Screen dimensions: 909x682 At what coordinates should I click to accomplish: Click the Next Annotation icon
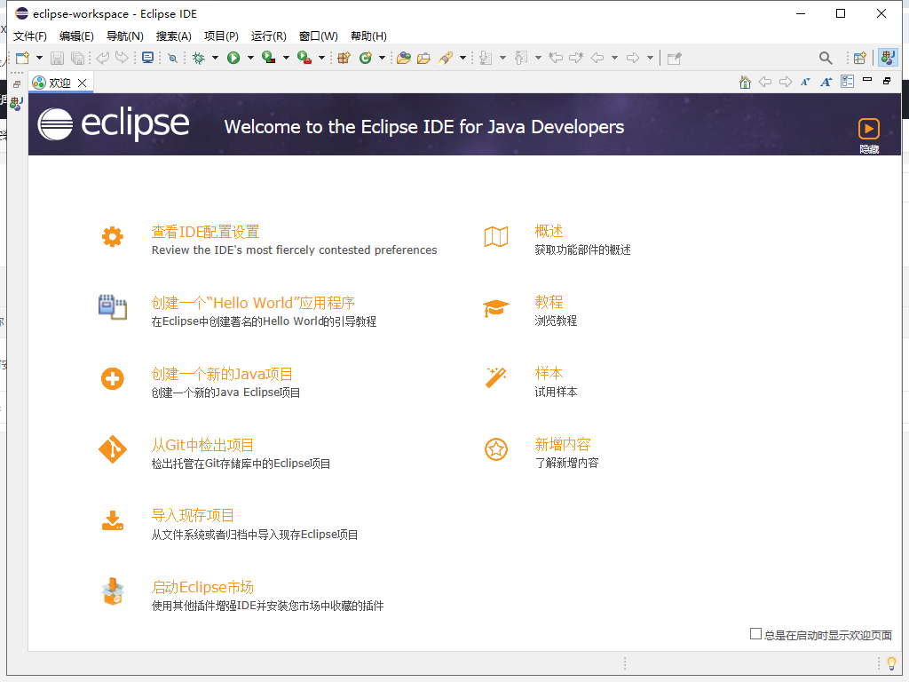(x=486, y=58)
